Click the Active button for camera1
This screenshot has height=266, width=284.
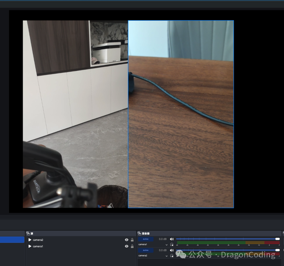pyautogui.click(x=146, y=239)
